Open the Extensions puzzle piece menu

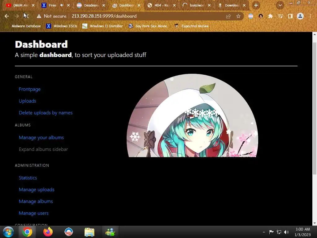click(x=271, y=16)
